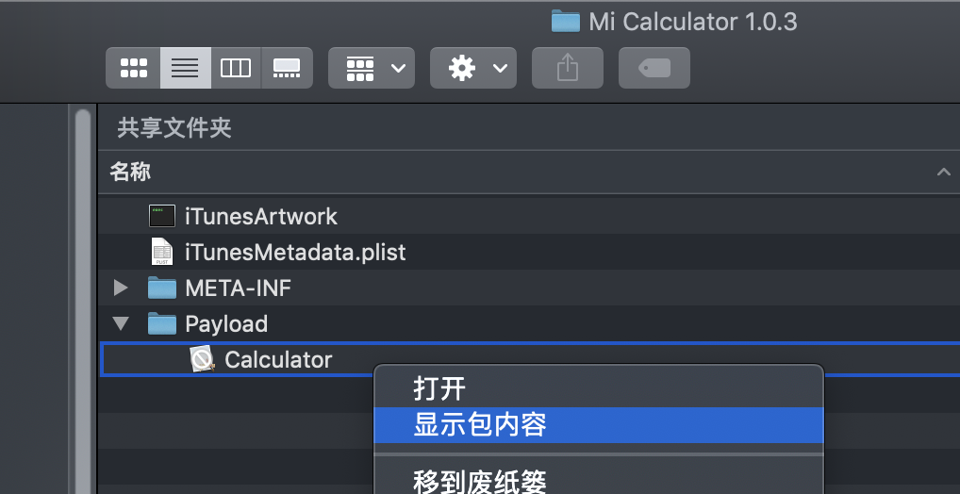
Task: Open the gear action menu
Action: [x=472, y=68]
